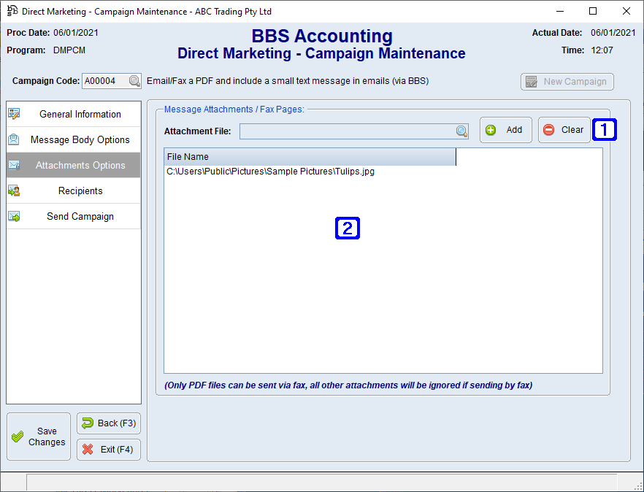Open the Attachment File search magnifier
This screenshot has width=644, height=492.
click(x=461, y=131)
